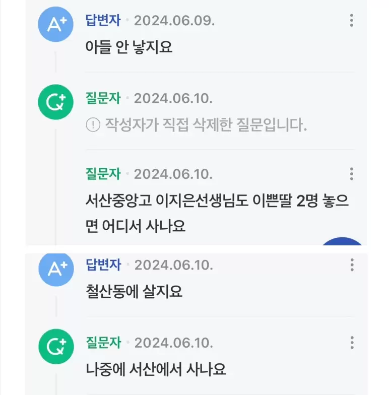Open three-dot menu for 철산동에 살지요 answer
The width and height of the screenshot is (389, 395).
[x=352, y=265]
